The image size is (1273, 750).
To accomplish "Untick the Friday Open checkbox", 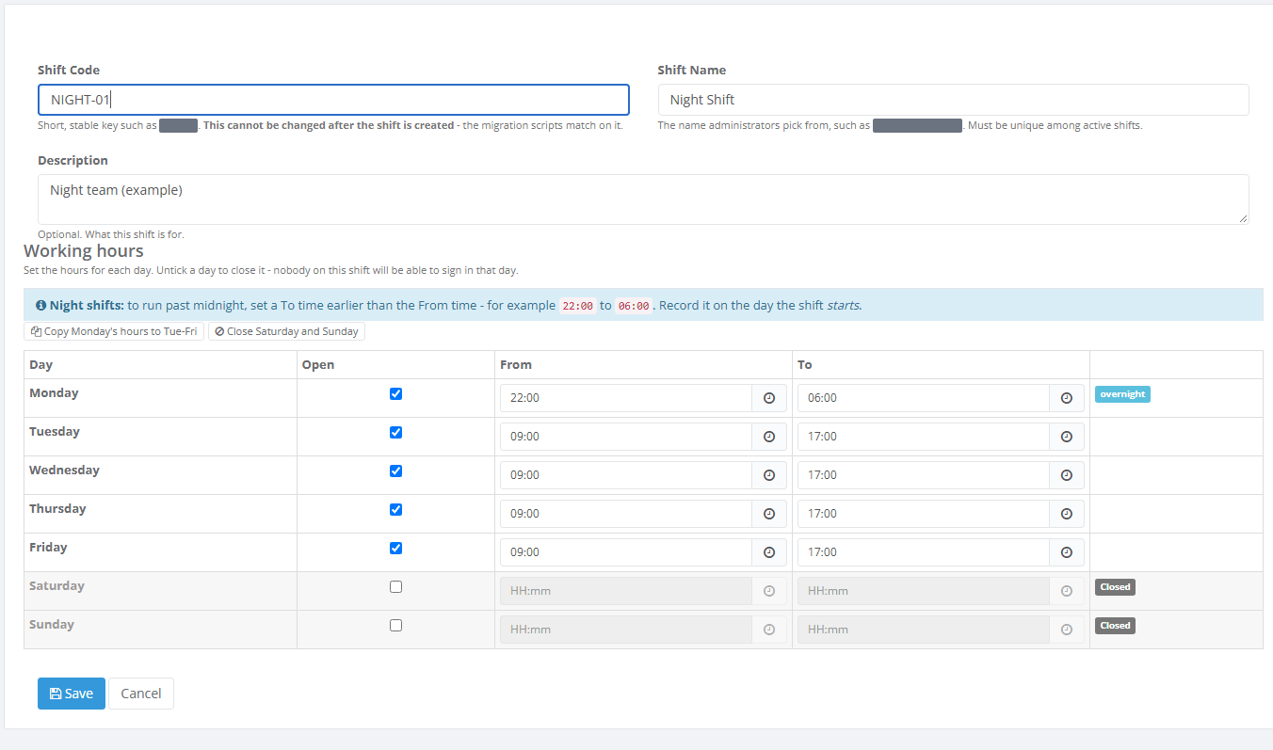I will pos(395,548).
